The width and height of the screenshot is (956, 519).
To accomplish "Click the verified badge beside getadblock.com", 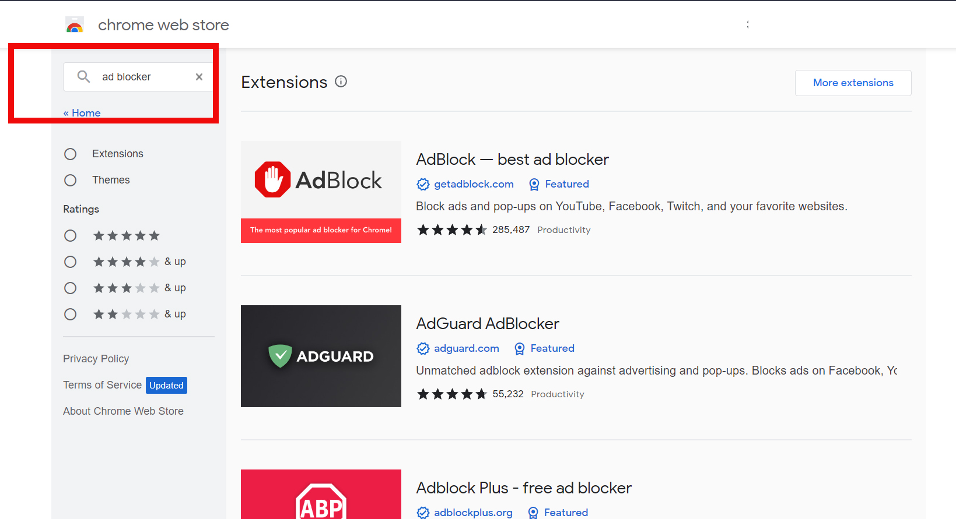I will click(x=423, y=184).
